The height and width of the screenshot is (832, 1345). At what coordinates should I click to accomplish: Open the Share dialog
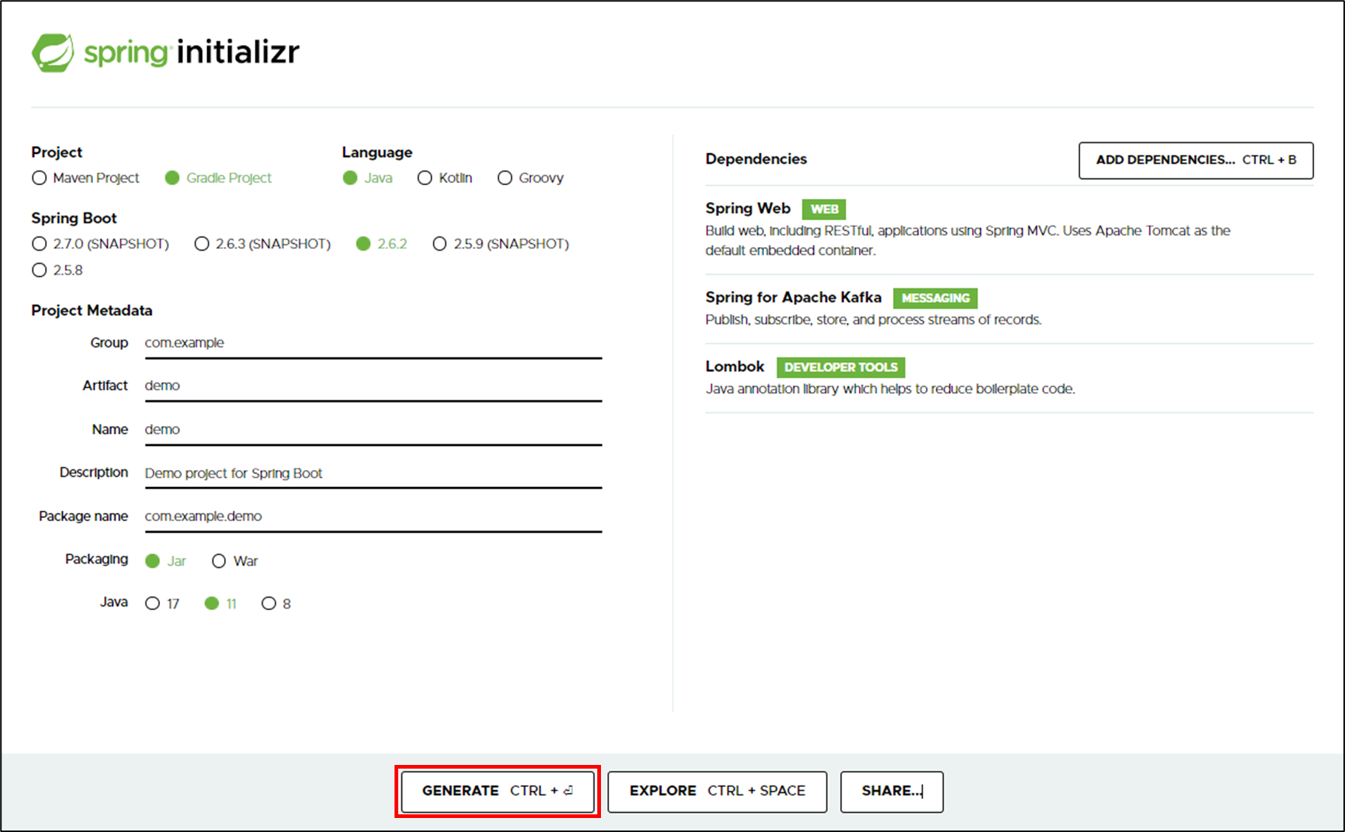point(892,791)
